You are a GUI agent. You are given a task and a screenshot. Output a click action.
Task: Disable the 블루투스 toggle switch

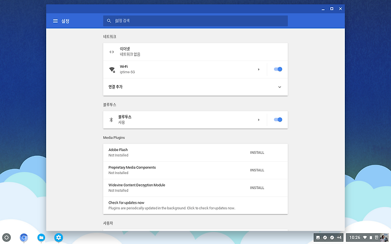coord(278,120)
